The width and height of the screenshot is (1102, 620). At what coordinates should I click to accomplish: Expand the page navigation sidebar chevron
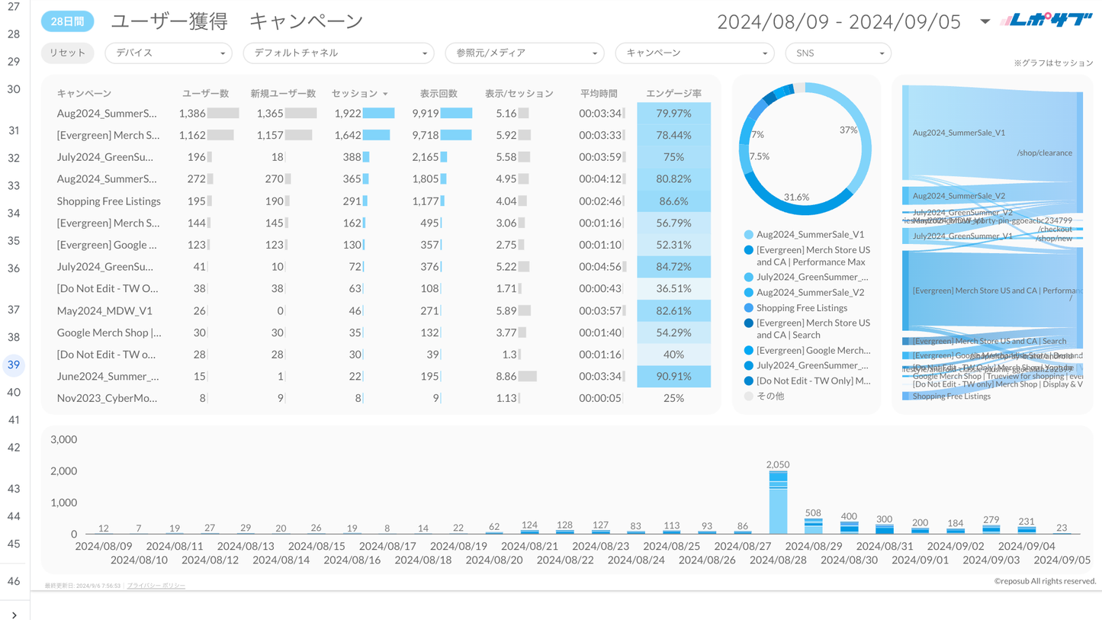(14, 615)
